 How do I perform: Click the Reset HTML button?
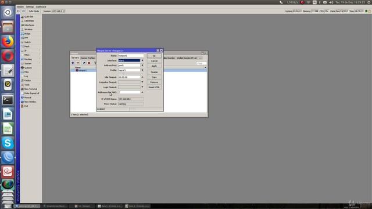click(x=154, y=87)
